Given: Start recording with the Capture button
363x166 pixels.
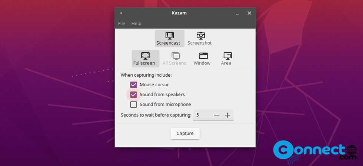Looking at the screenshot, I should [x=185, y=134].
